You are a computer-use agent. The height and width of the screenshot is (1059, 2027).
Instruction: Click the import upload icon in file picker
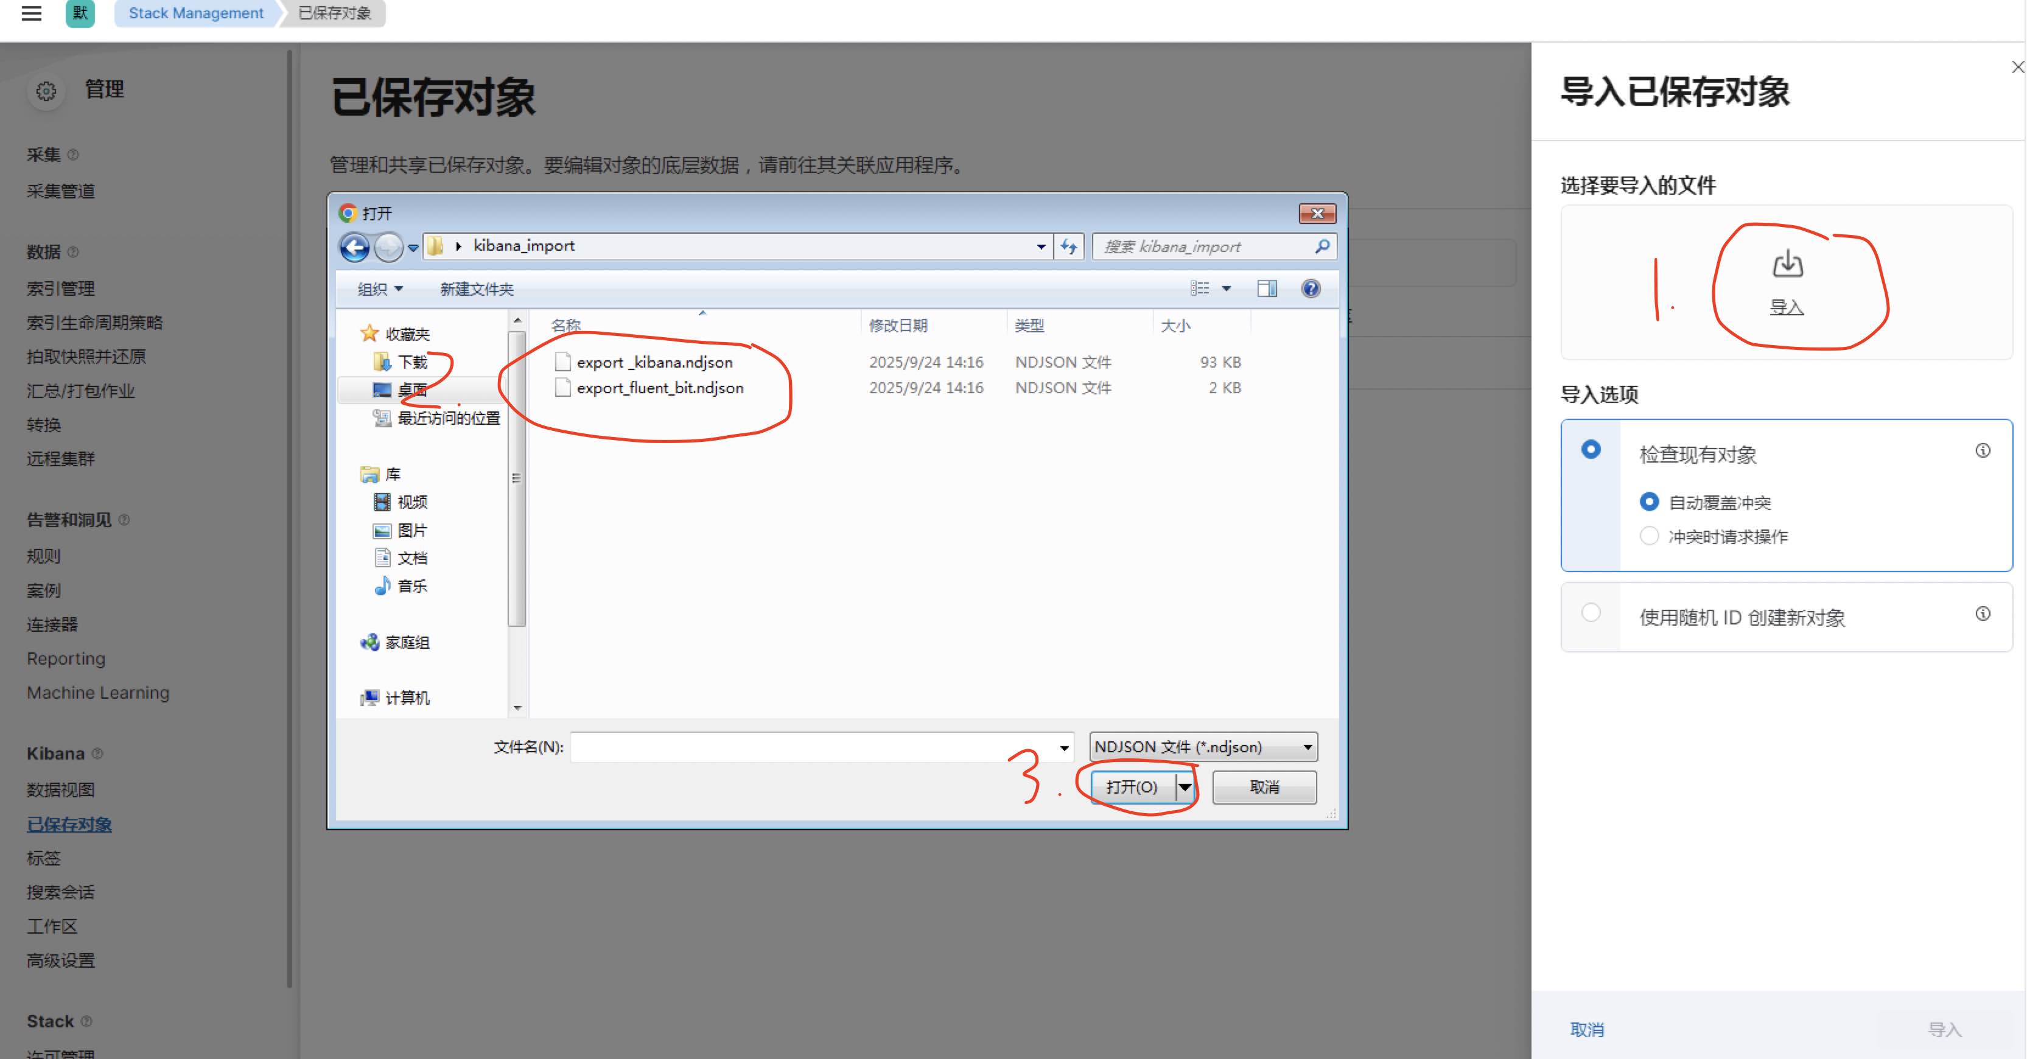tap(1787, 264)
